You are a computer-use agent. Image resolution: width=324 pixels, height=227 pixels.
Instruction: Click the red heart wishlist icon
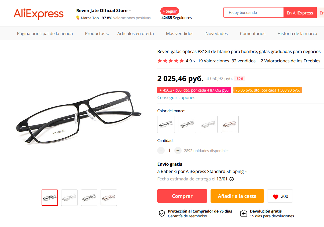tap(275, 196)
